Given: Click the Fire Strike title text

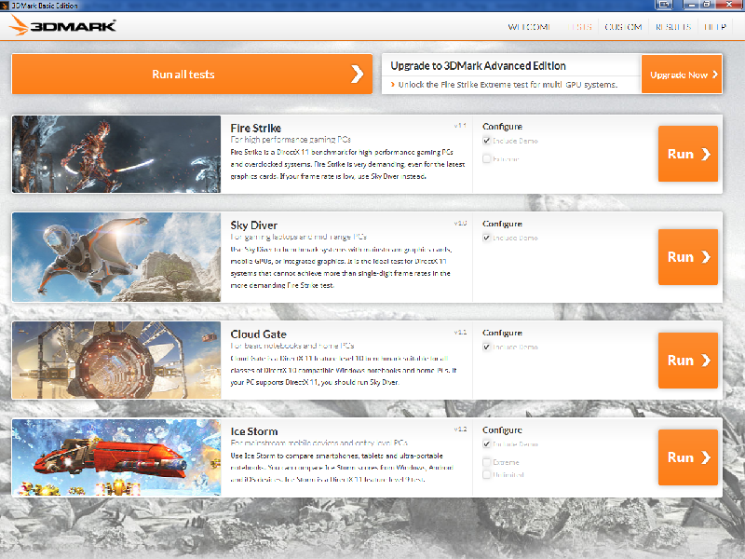Looking at the screenshot, I should click(255, 128).
